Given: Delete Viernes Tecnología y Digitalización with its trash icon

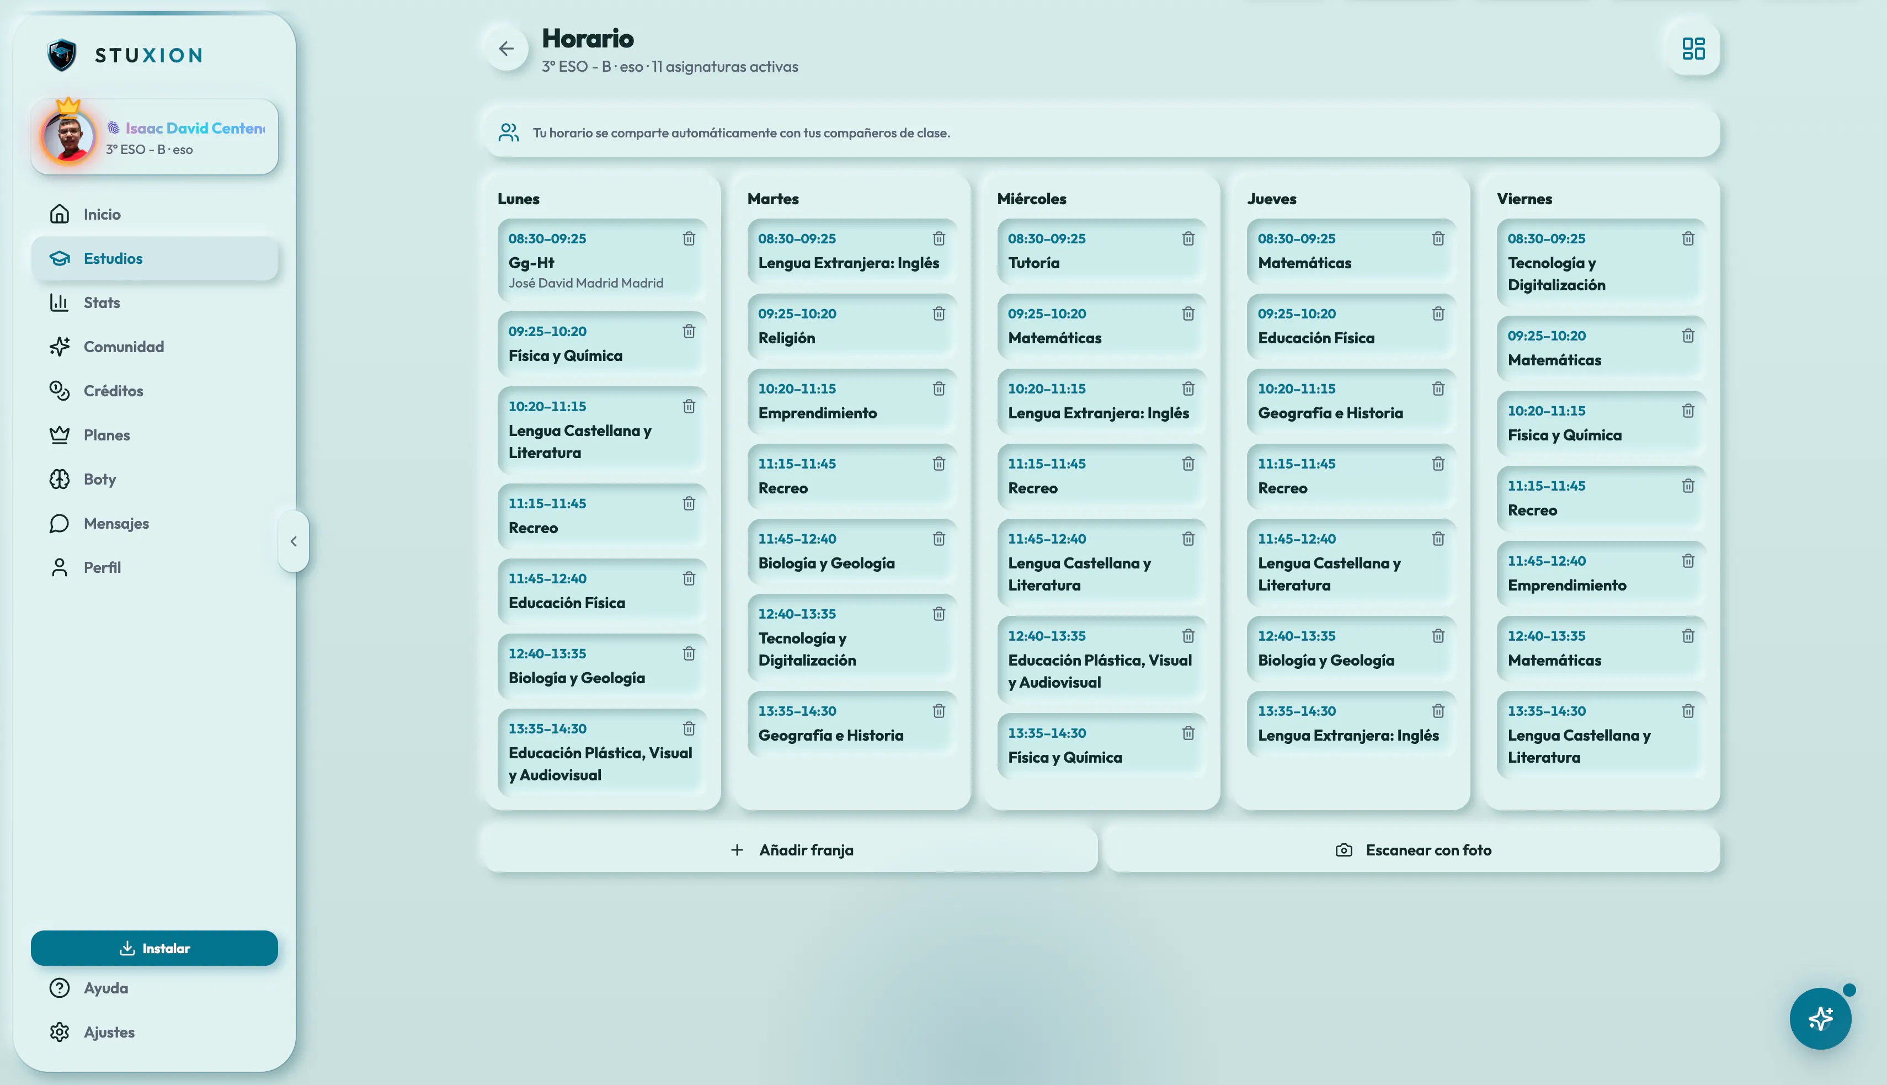Looking at the screenshot, I should [x=1688, y=238].
